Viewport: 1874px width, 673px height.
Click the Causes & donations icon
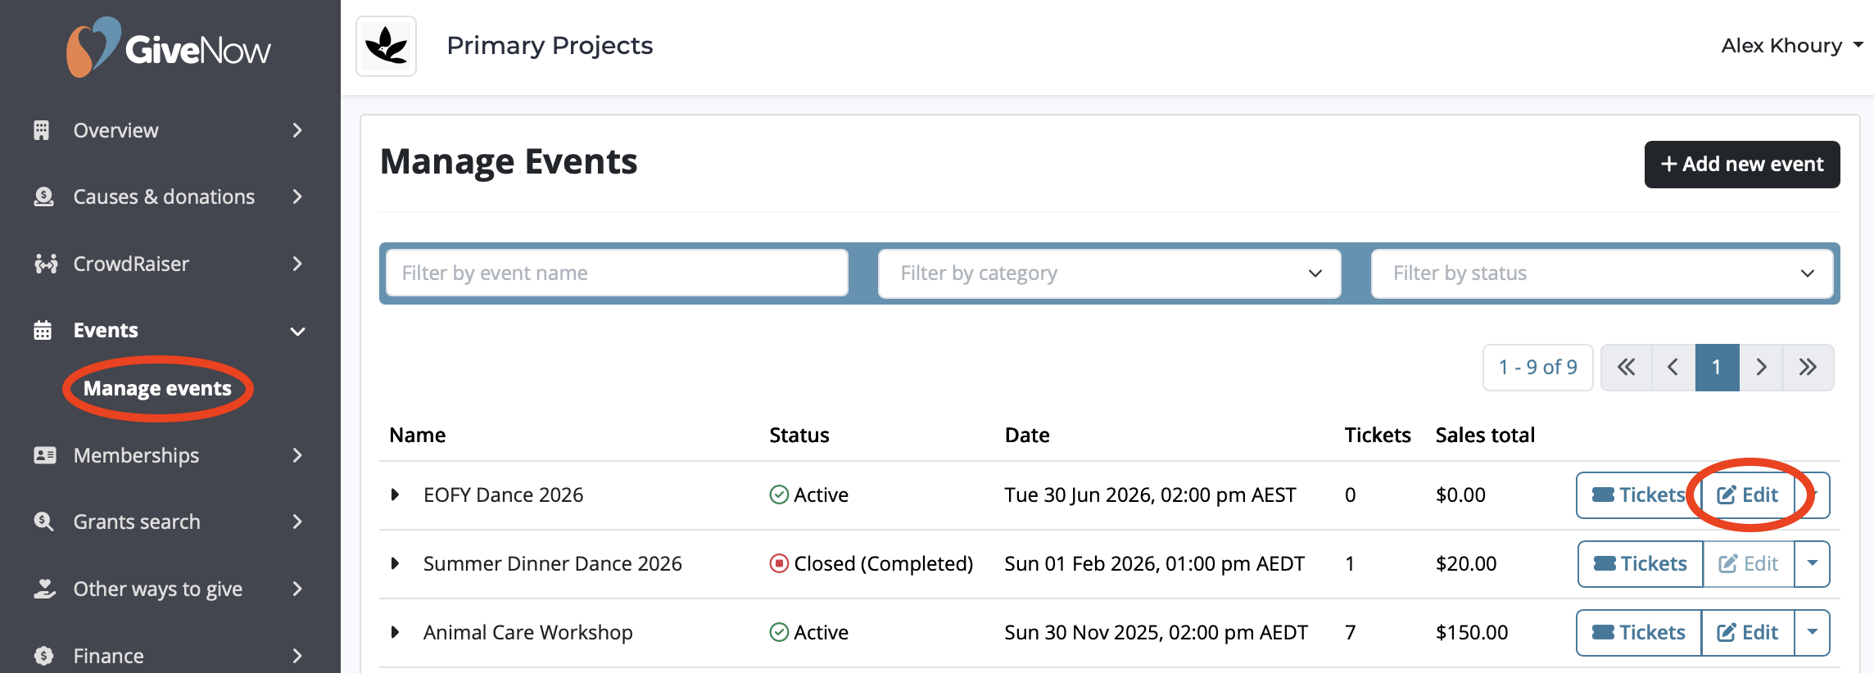[43, 196]
